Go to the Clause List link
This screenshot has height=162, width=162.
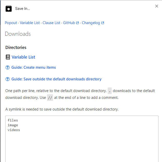point(51,23)
